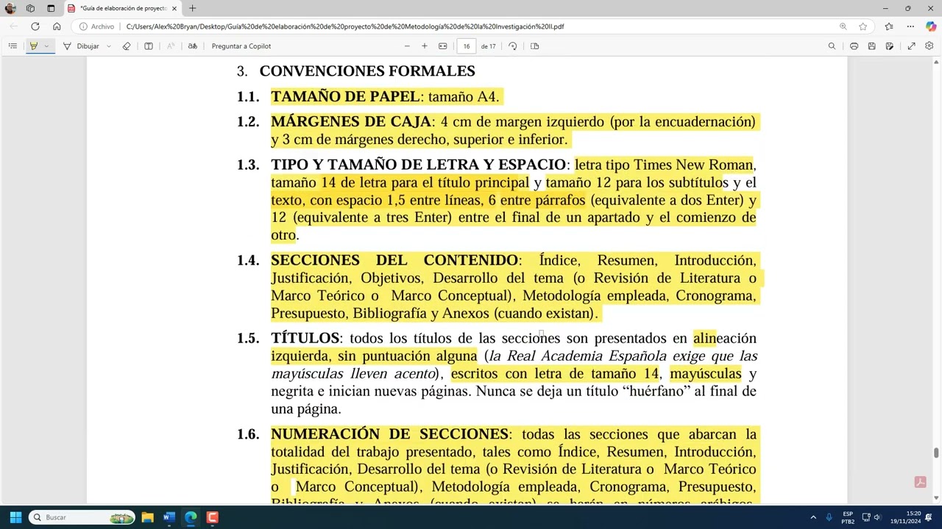Click Preguntar a Copilot

tap(241, 46)
